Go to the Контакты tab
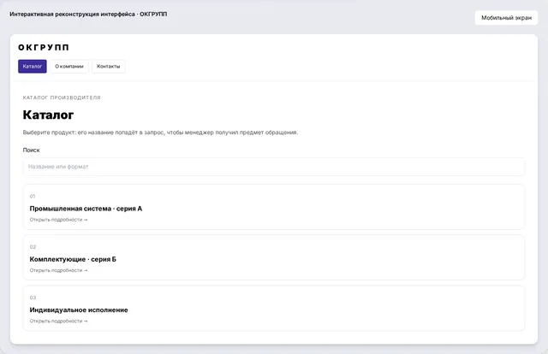Screen dimensions: 548x354 [x=109, y=67]
